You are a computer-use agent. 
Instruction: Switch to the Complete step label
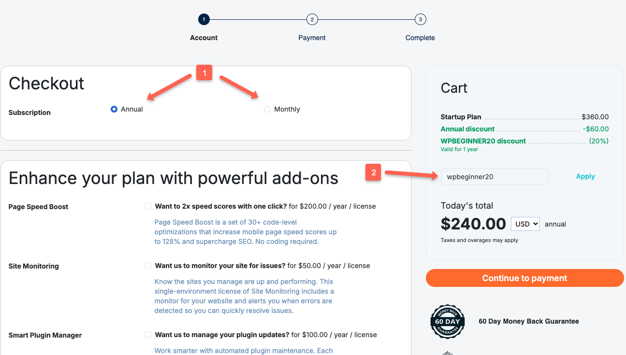point(420,37)
